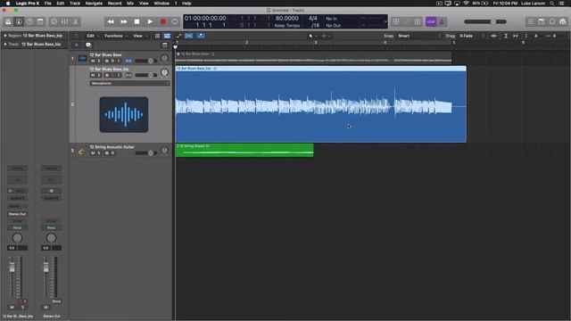This screenshot has height=321, width=571.
Task: Open the File menu
Action: (47, 4)
